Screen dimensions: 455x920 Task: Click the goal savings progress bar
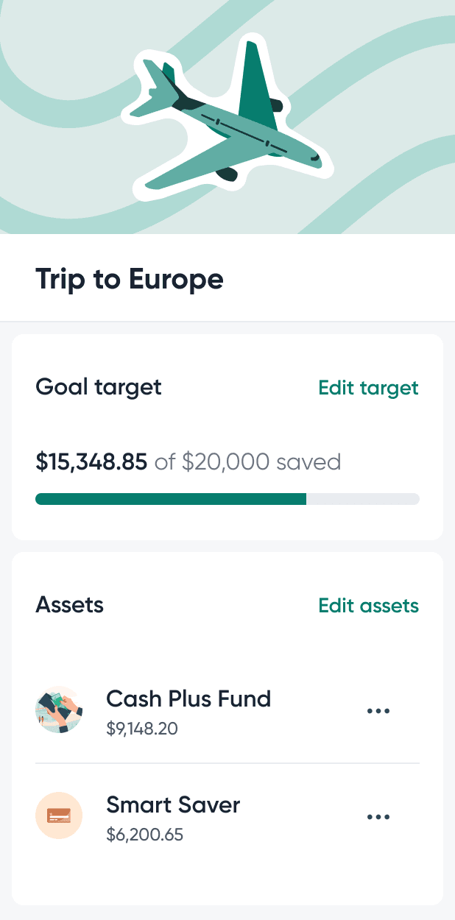(227, 499)
